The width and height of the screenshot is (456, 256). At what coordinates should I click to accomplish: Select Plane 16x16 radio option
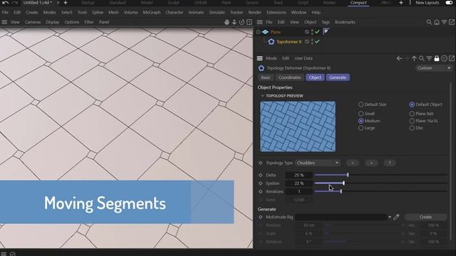pyautogui.click(x=412, y=121)
